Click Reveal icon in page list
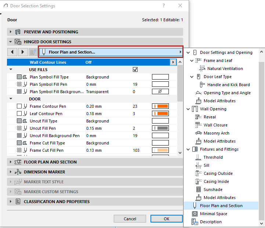The image size is (265, 228). (199, 117)
